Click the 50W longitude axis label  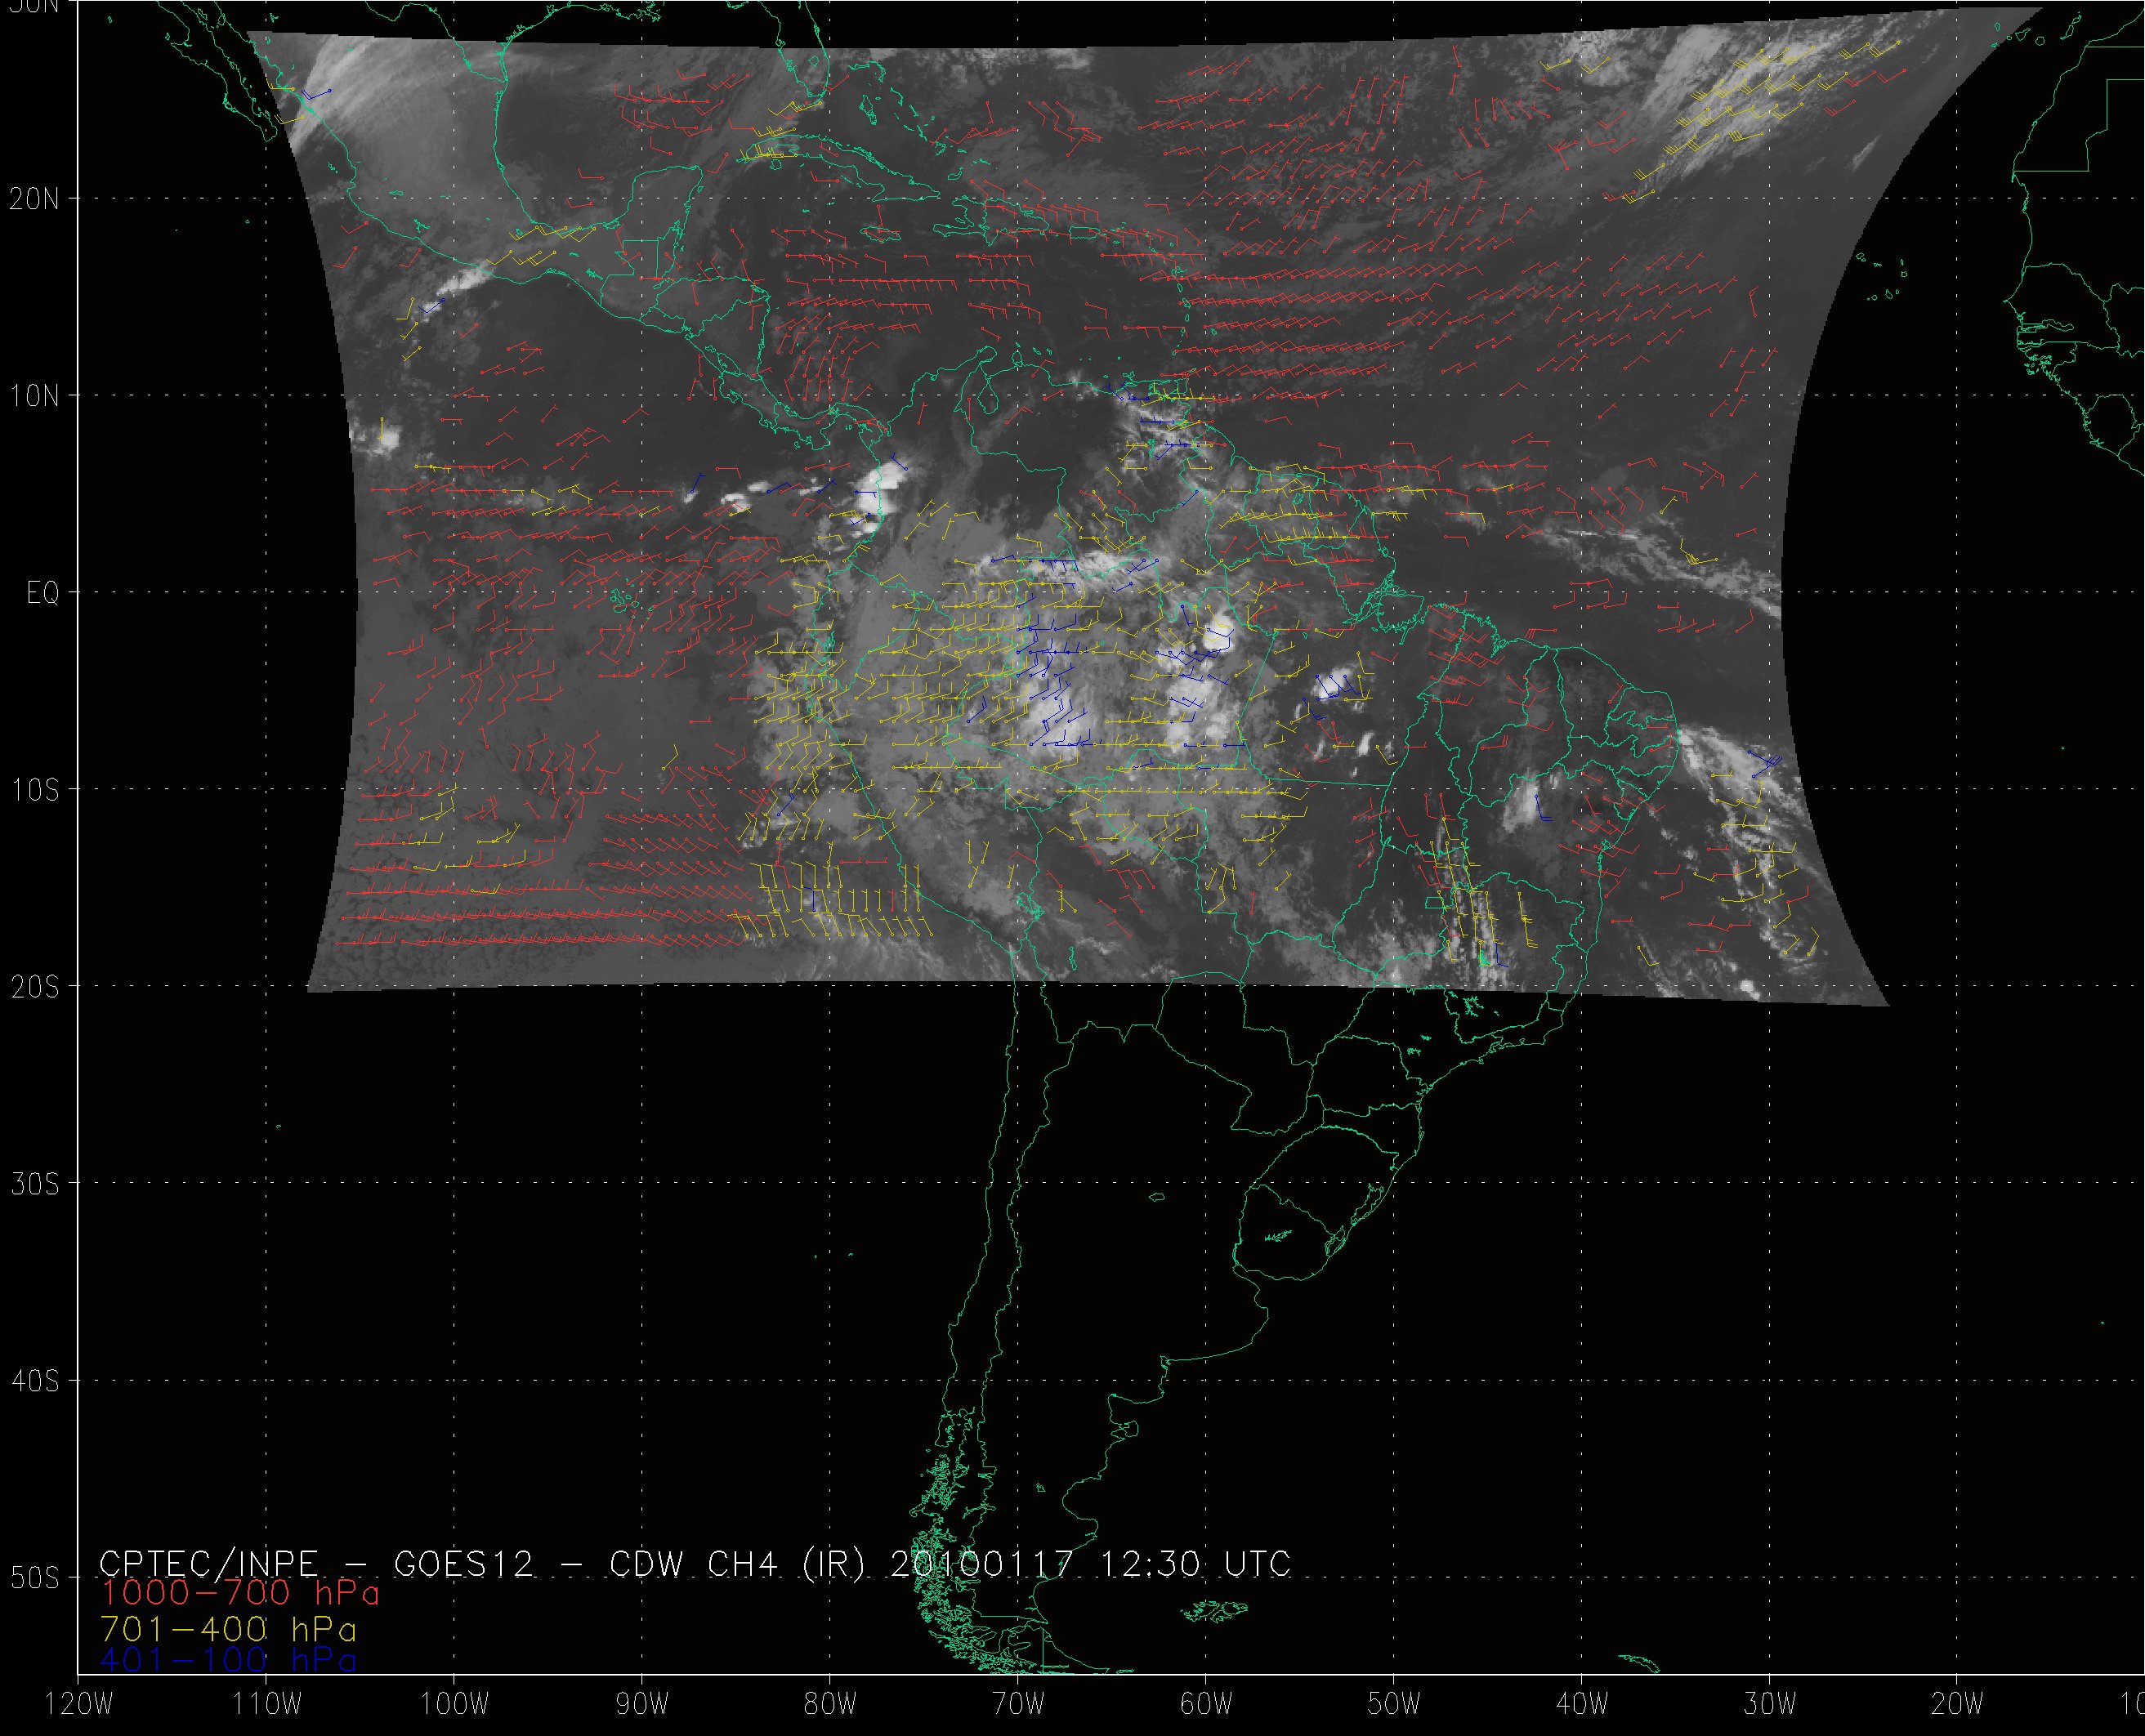click(1394, 1705)
